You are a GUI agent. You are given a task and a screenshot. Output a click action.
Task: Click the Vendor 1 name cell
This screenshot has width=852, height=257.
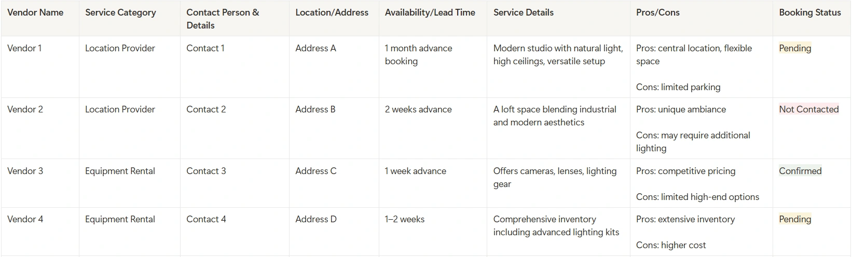[x=24, y=48]
